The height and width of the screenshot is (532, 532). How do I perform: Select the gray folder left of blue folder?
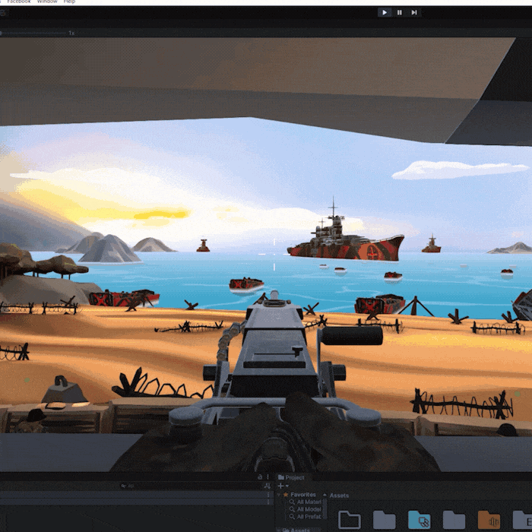[384, 520]
